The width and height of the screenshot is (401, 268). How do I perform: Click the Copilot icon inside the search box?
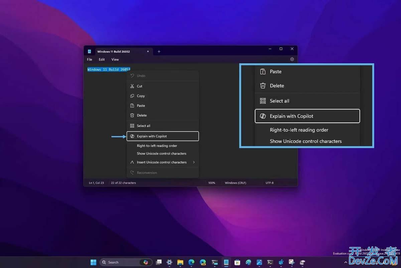[146, 262]
